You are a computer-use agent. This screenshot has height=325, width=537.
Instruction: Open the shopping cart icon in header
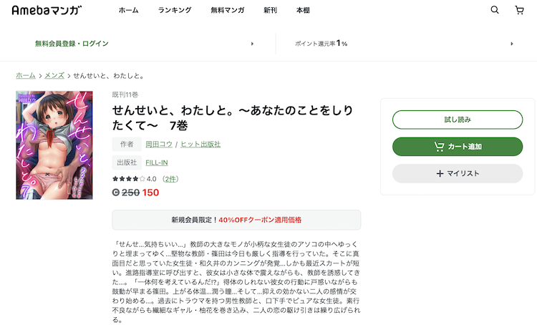[520, 10]
